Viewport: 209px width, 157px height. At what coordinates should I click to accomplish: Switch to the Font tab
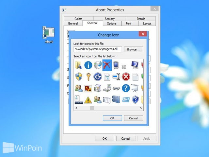(x=128, y=24)
